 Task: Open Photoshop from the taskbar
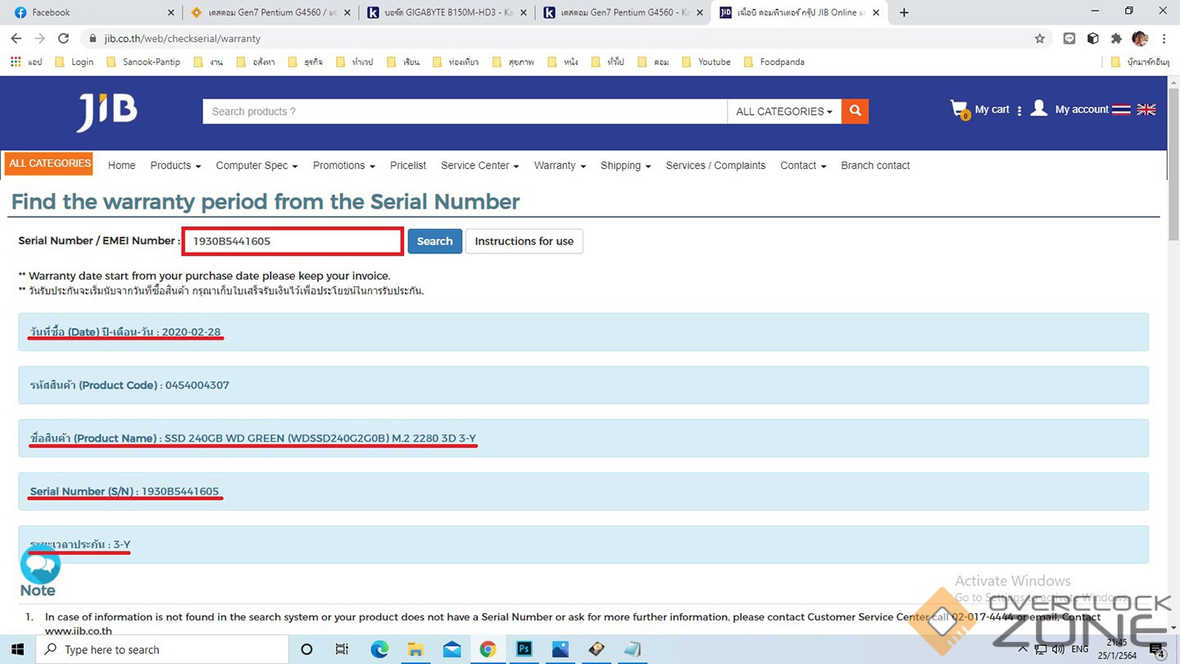[x=524, y=649]
